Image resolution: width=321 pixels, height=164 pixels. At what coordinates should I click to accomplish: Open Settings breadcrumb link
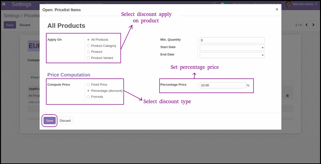point(12,16)
